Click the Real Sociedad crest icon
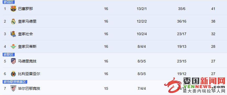This screenshot has height=95, width=227. coord(13,34)
